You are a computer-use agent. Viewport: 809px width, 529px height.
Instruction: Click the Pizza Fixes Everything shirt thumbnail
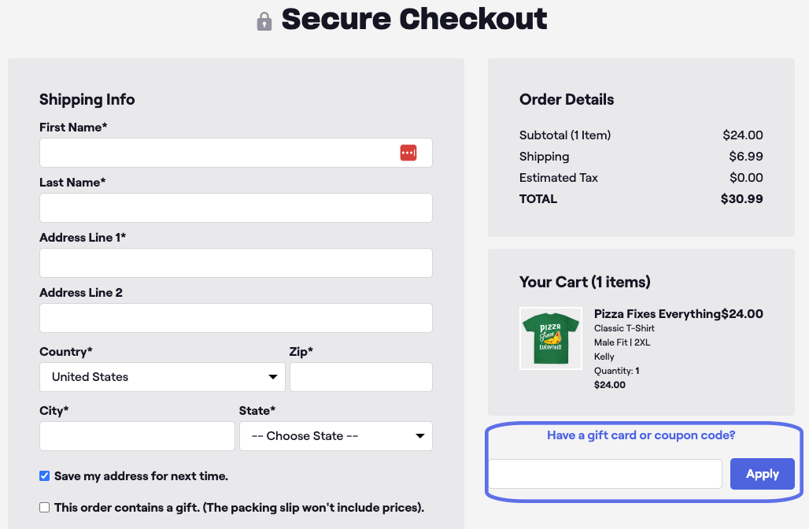point(550,338)
